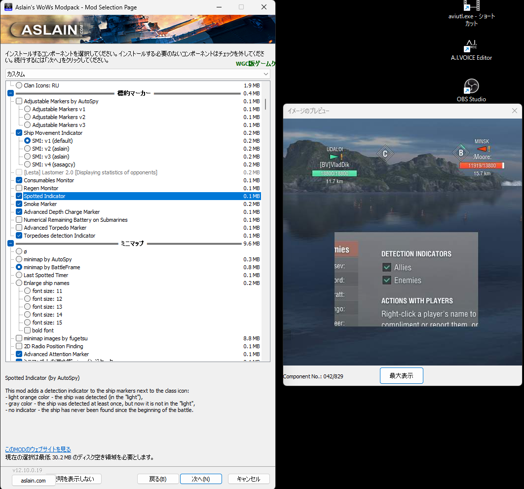Viewport: 524px width, 489px height.
Task: Uncheck the Smoke Marker mod
Action: [x=19, y=204]
